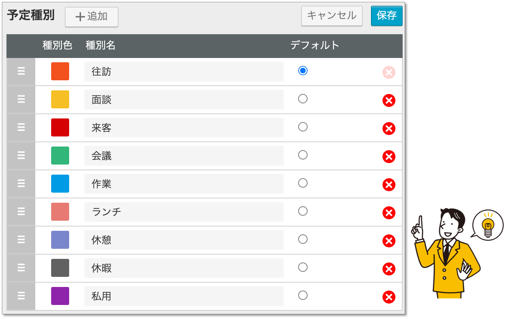Open the orange color swatch for 往訪
Viewport: 515px width, 319px height.
(60, 71)
